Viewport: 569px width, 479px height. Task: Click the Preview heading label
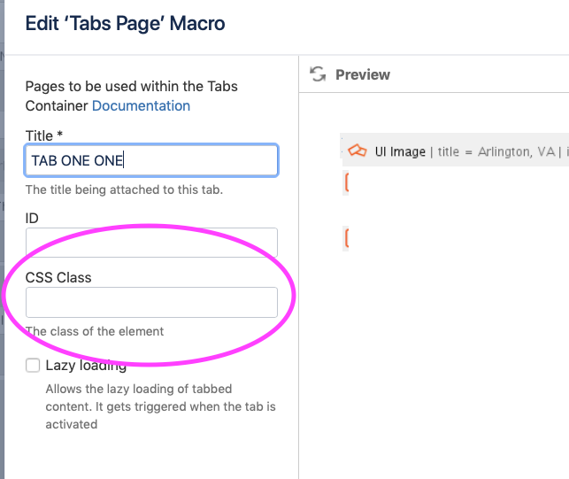(363, 74)
